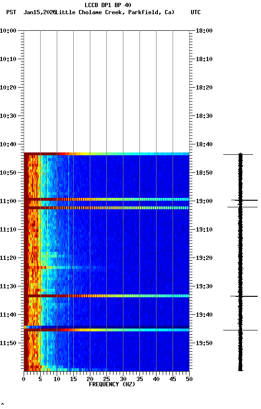Click the '25' frequency axis label

[106, 379]
